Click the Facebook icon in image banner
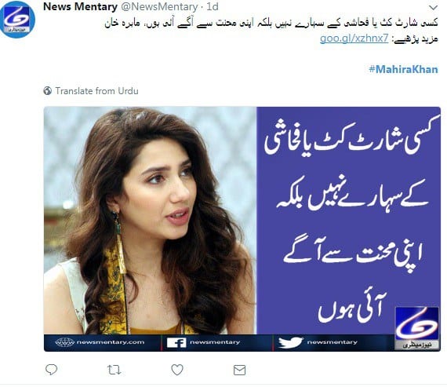 point(176,342)
